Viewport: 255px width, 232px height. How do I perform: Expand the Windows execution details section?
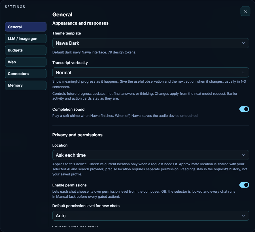(x=75, y=226)
